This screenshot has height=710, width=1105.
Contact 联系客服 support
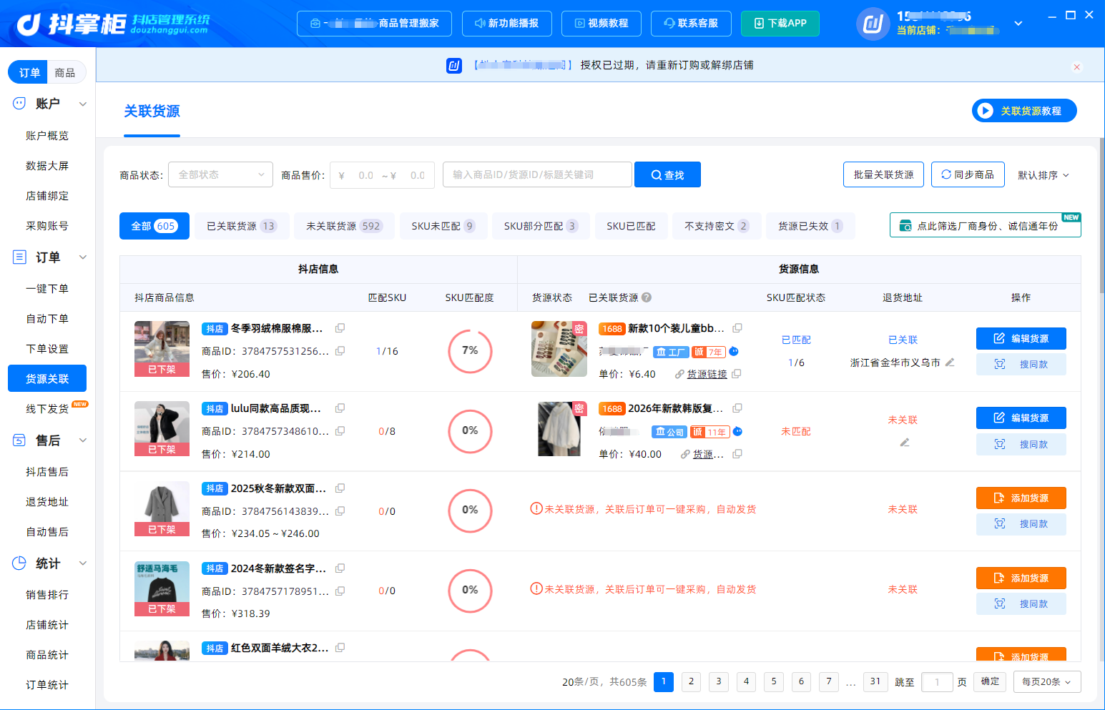coord(692,24)
